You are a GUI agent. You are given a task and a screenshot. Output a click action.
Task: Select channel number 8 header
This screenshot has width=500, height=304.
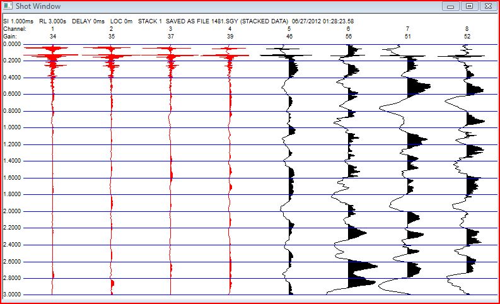coord(467,29)
